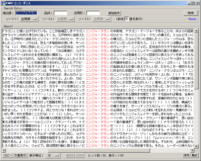Open the ソート1 出現順 dropdown

click(x=29, y=19)
